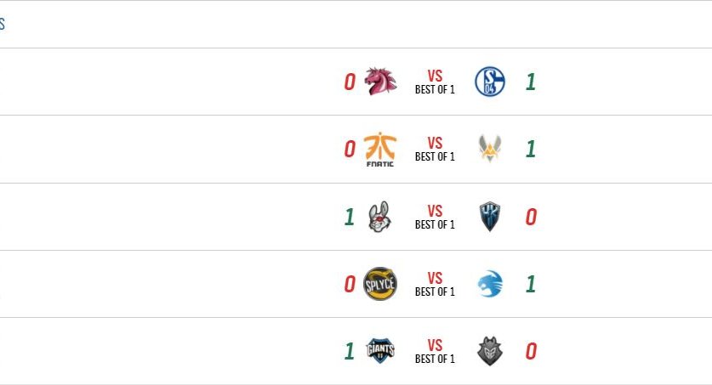Click the yellow Splyce team logo
This screenshot has height=385, width=712.
tap(379, 284)
